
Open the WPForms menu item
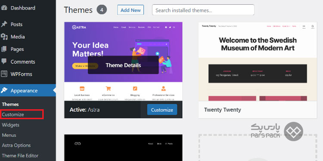22,74
